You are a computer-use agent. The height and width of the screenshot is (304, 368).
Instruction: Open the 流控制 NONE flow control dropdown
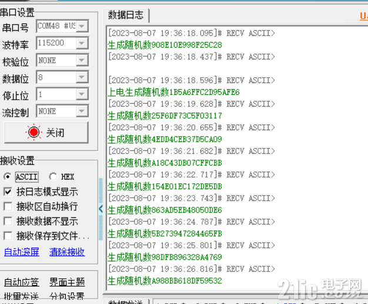[82, 111]
